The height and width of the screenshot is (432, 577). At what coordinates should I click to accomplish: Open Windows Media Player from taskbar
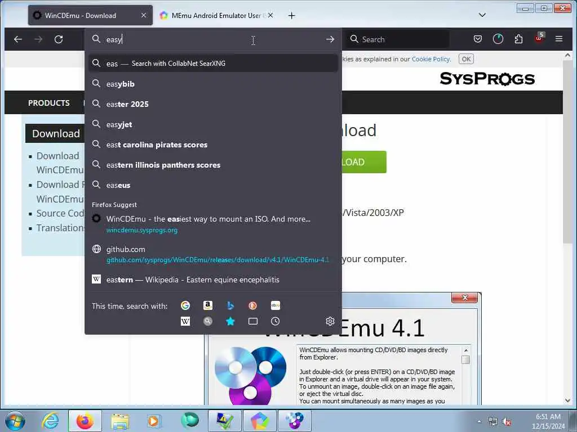pos(153,421)
